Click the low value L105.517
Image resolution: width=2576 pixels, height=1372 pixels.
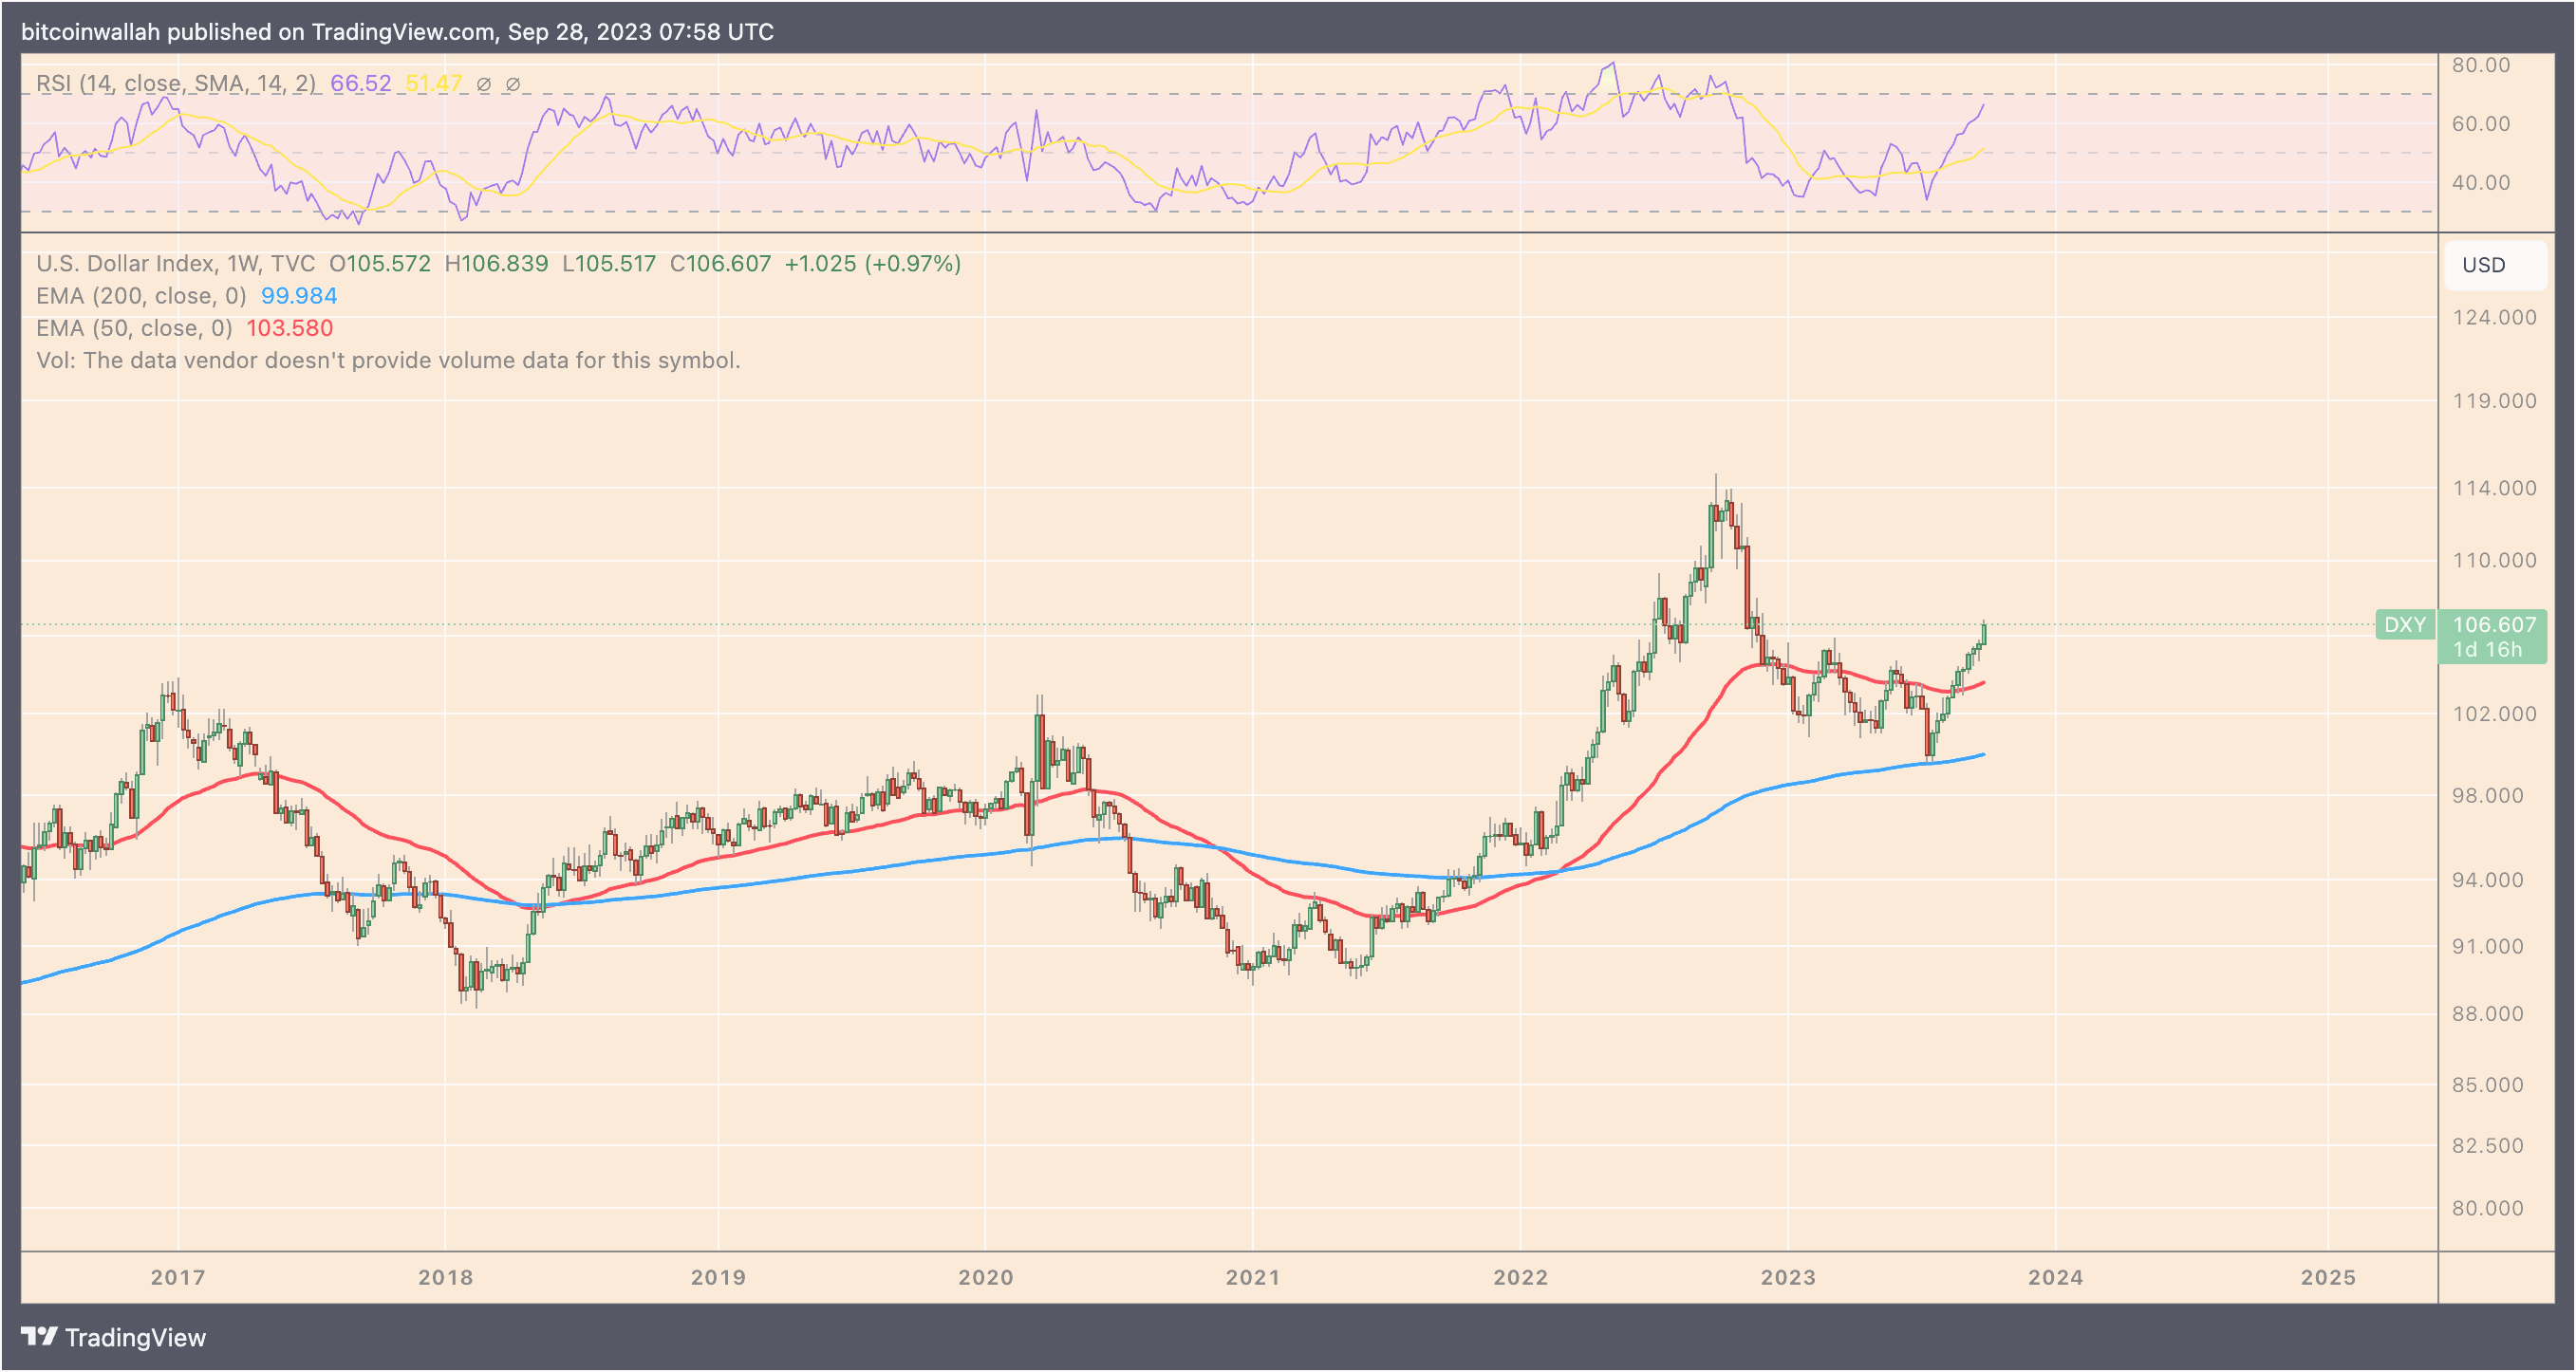point(609,263)
